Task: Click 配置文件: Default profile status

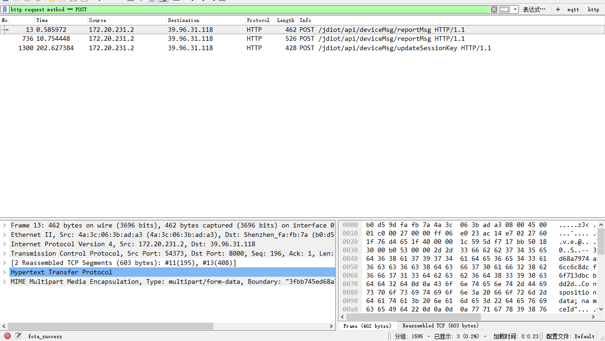Action: (570, 336)
